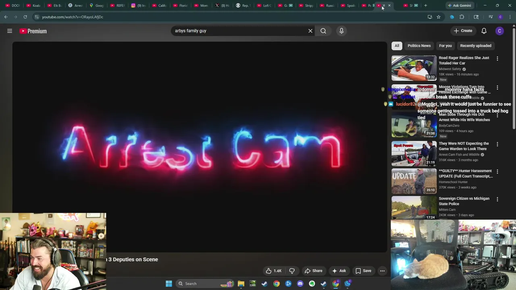Open Chrome profile avatar in toolbar
The width and height of the screenshot is (516, 290).
(x=500, y=17)
